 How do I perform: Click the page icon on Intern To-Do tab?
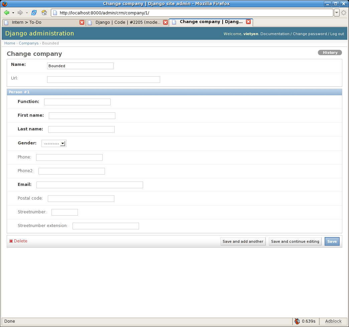coord(6,22)
